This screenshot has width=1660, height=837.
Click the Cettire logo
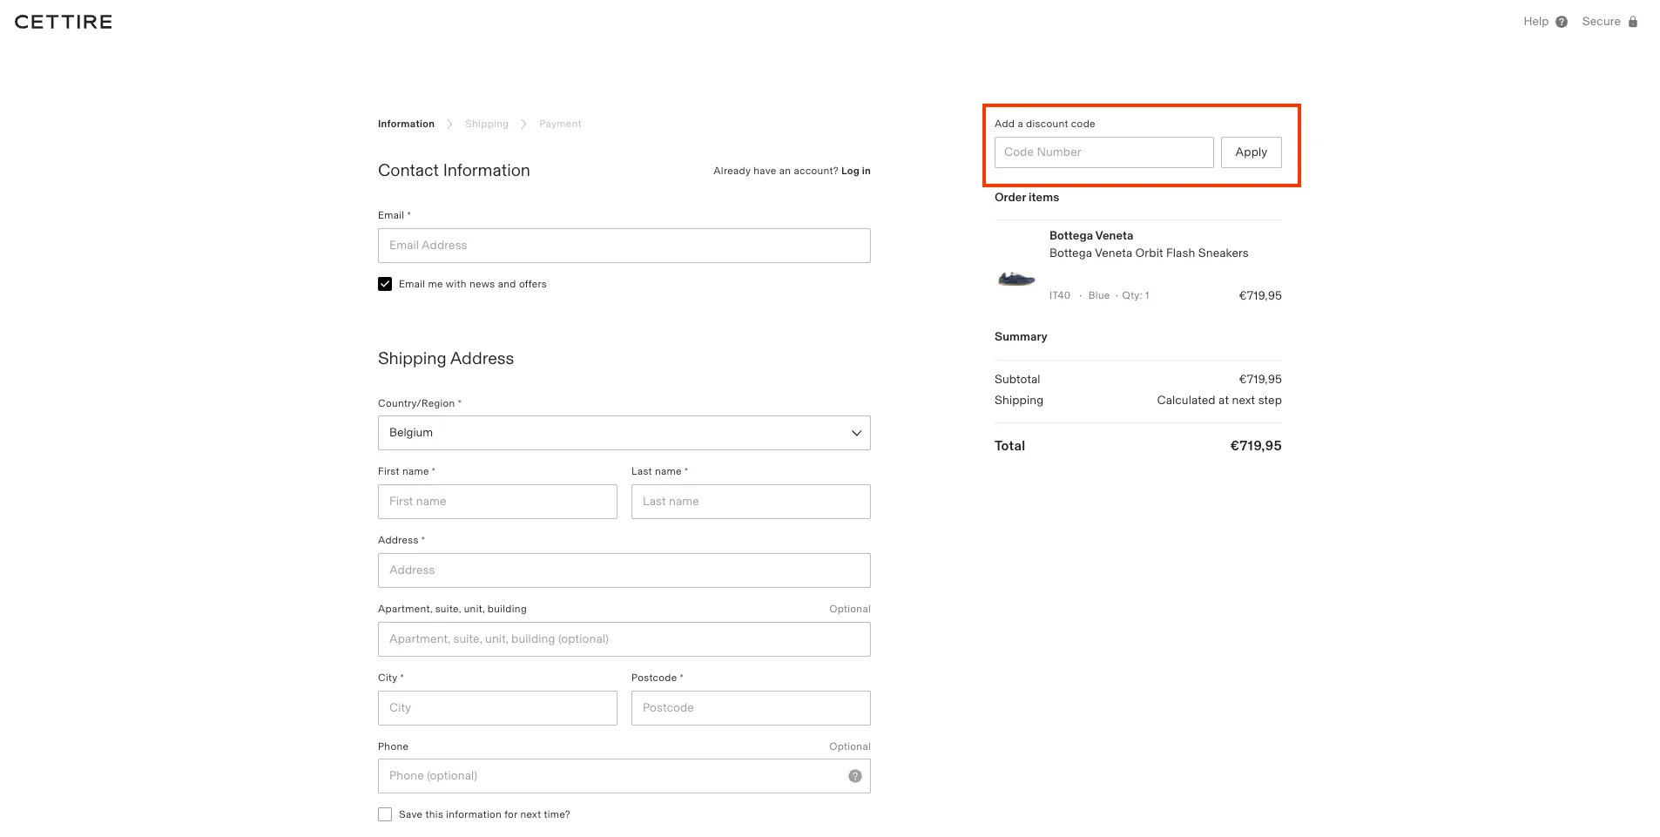click(64, 22)
